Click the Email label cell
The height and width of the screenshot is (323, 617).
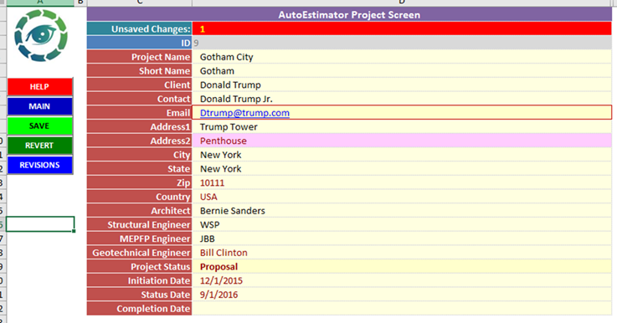coord(139,113)
